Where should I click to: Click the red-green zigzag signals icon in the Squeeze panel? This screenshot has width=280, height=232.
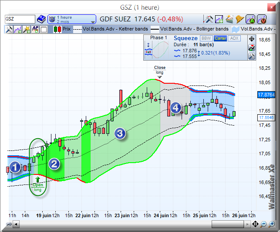click(252, 48)
